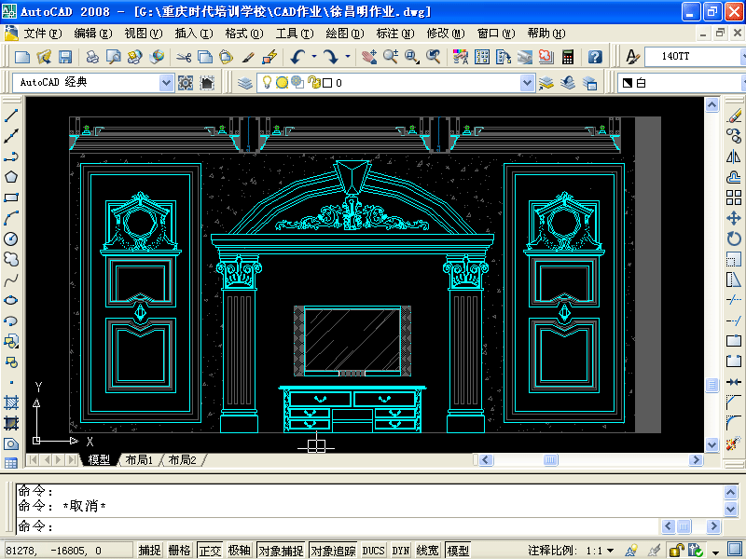This screenshot has height=559, width=746.
Task: Toggle 正交 ortho mode
Action: pyautogui.click(x=210, y=551)
